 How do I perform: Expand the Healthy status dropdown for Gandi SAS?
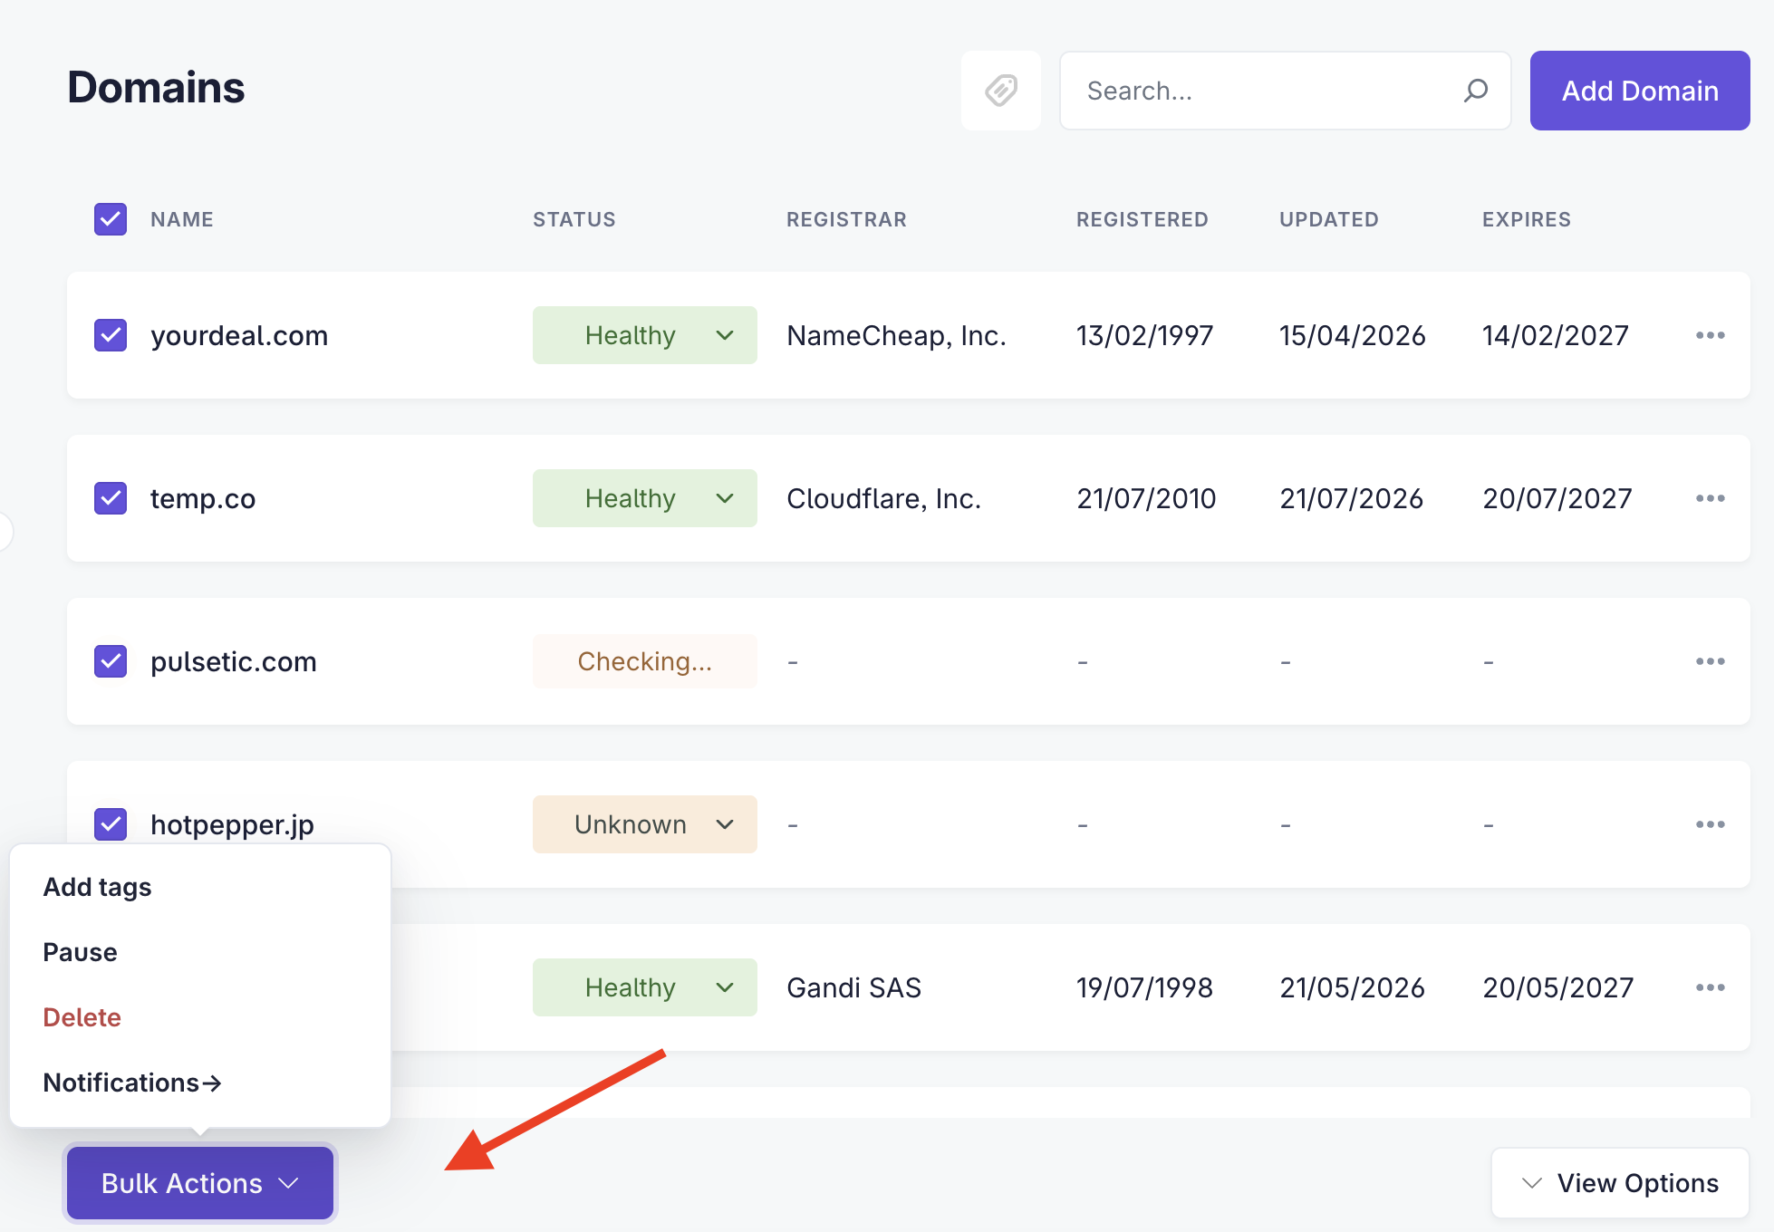pyautogui.click(x=645, y=987)
